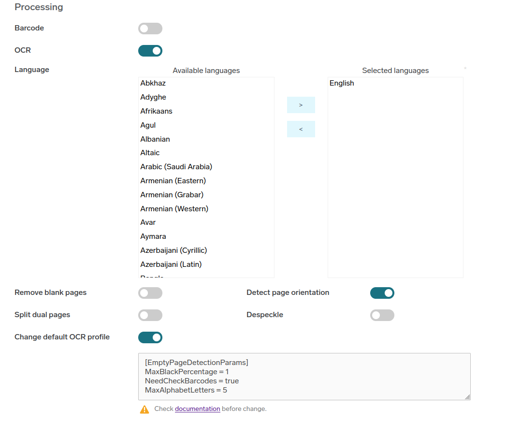Open the documentation link
Viewport: 506px width, 424px height.
[197, 409]
